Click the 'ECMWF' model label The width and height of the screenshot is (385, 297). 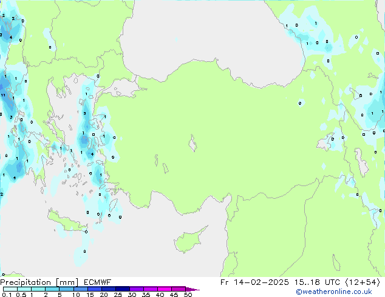pyautogui.click(x=97, y=282)
